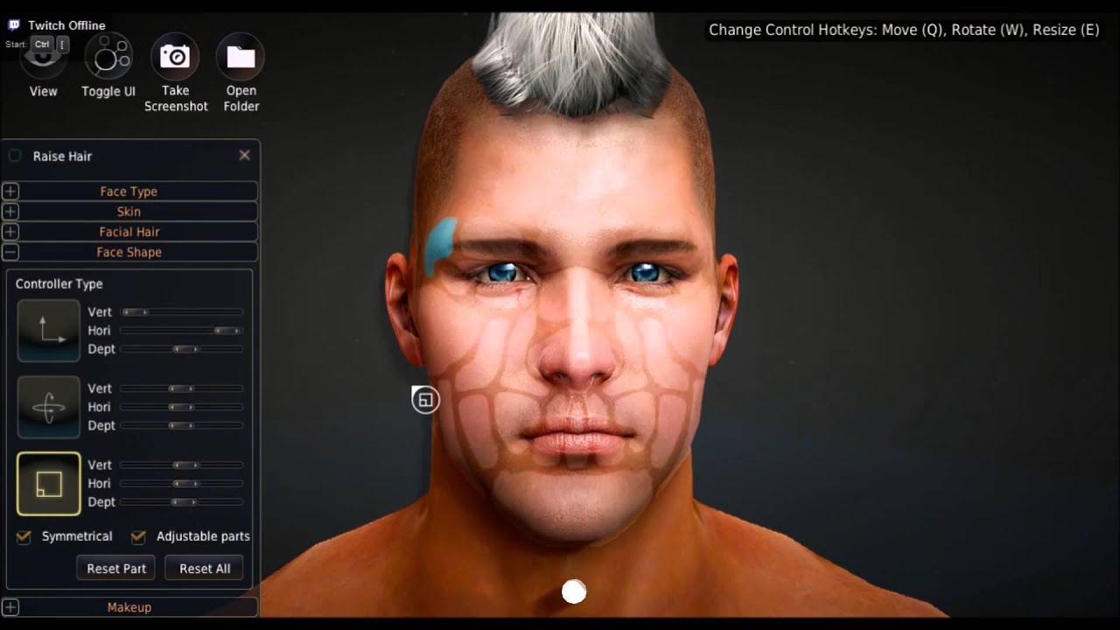This screenshot has height=630, width=1120.
Task: Expand the Face Type section
Action: [x=129, y=192]
